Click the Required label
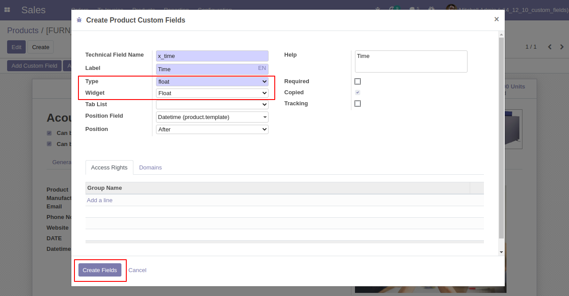Screen dimensions: 569x296 pos(296,81)
